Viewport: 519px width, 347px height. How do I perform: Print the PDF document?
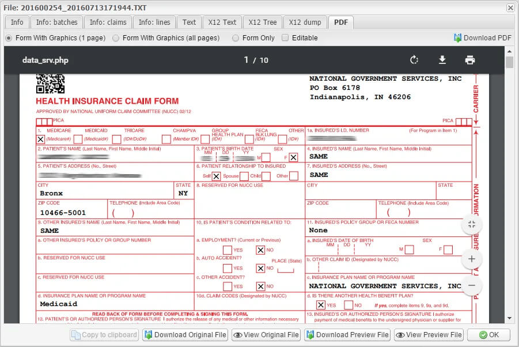(x=470, y=60)
